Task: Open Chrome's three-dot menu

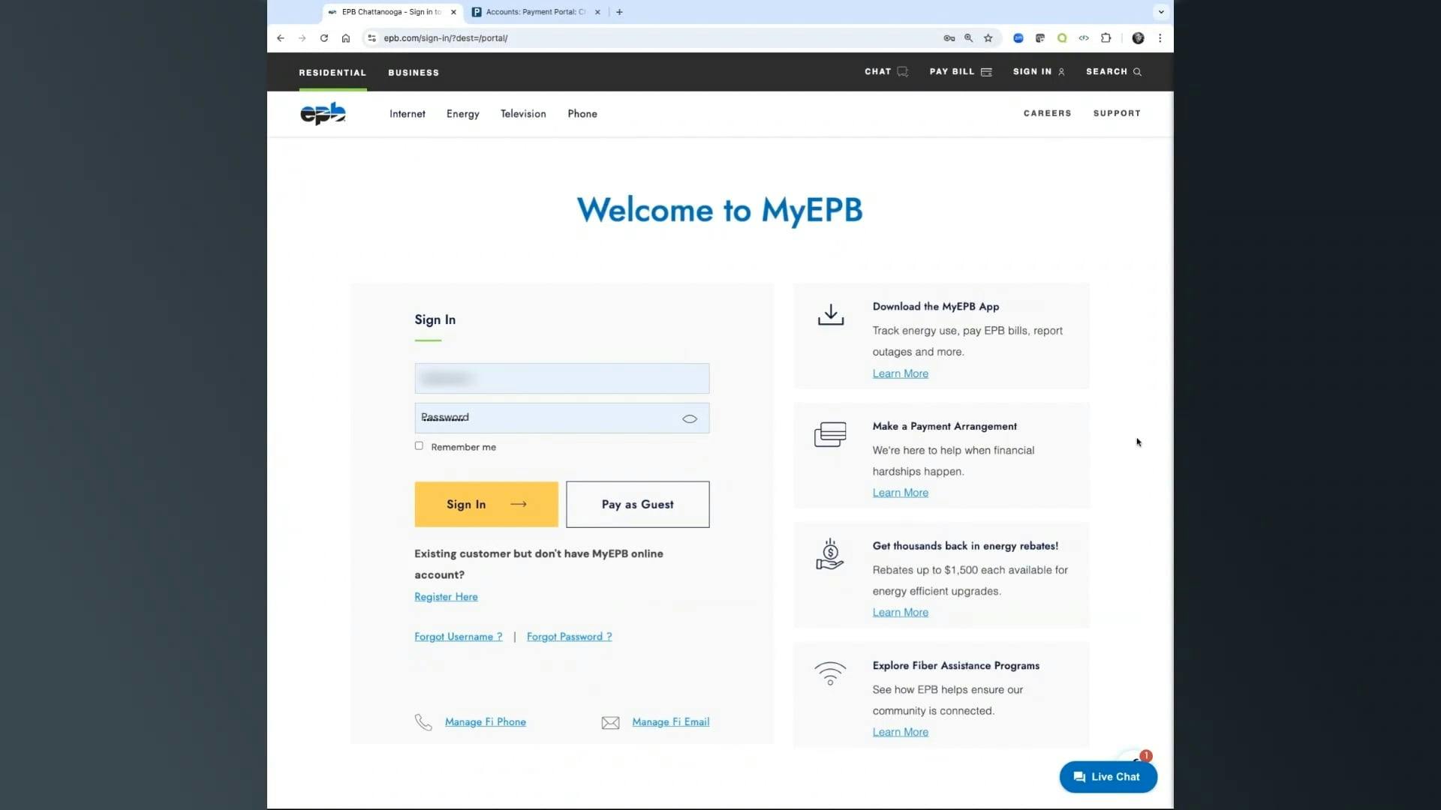Action: [x=1160, y=37]
